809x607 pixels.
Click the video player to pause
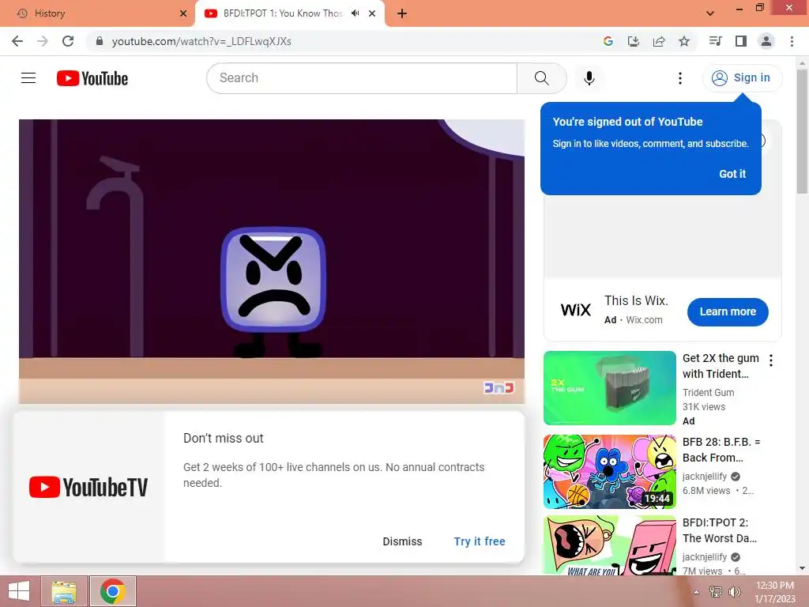272,261
